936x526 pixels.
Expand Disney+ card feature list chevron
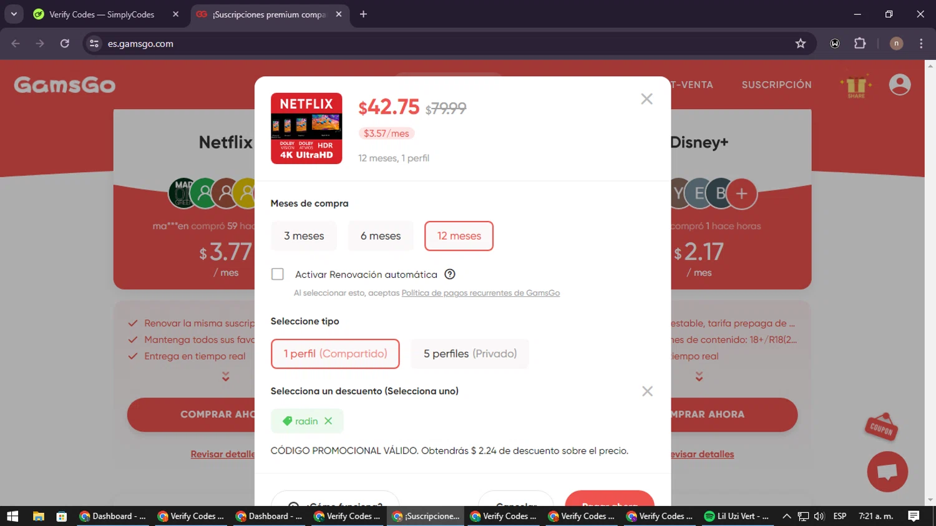[699, 377]
